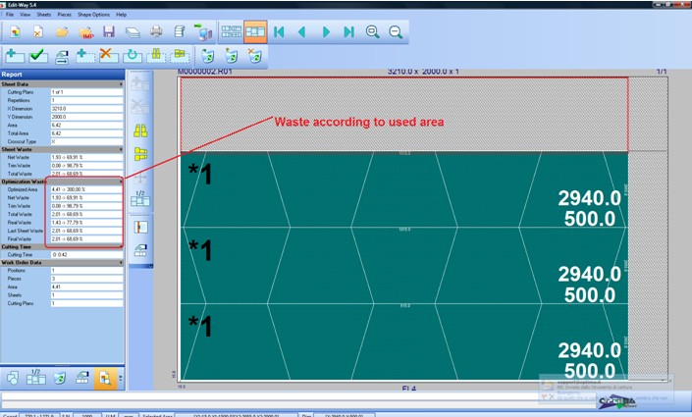Click the yellow horizontal pieces side-strip icon

(x=140, y=154)
